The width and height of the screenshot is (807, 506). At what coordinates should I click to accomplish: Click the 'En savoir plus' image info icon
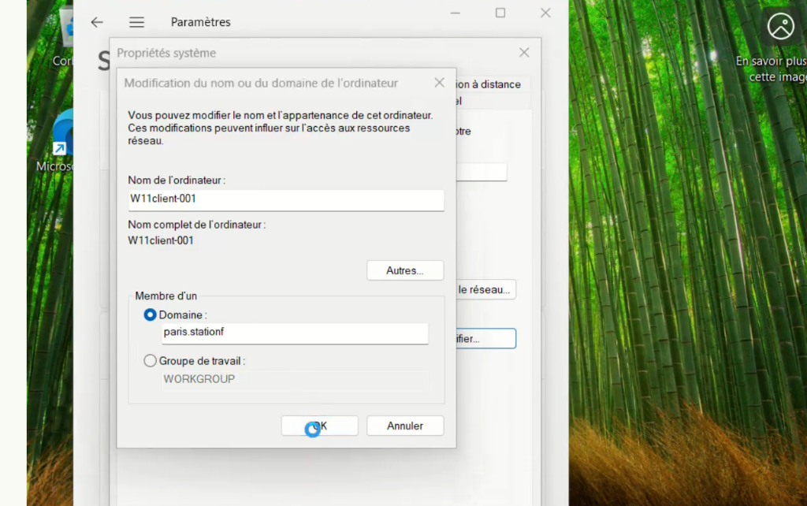(781, 26)
